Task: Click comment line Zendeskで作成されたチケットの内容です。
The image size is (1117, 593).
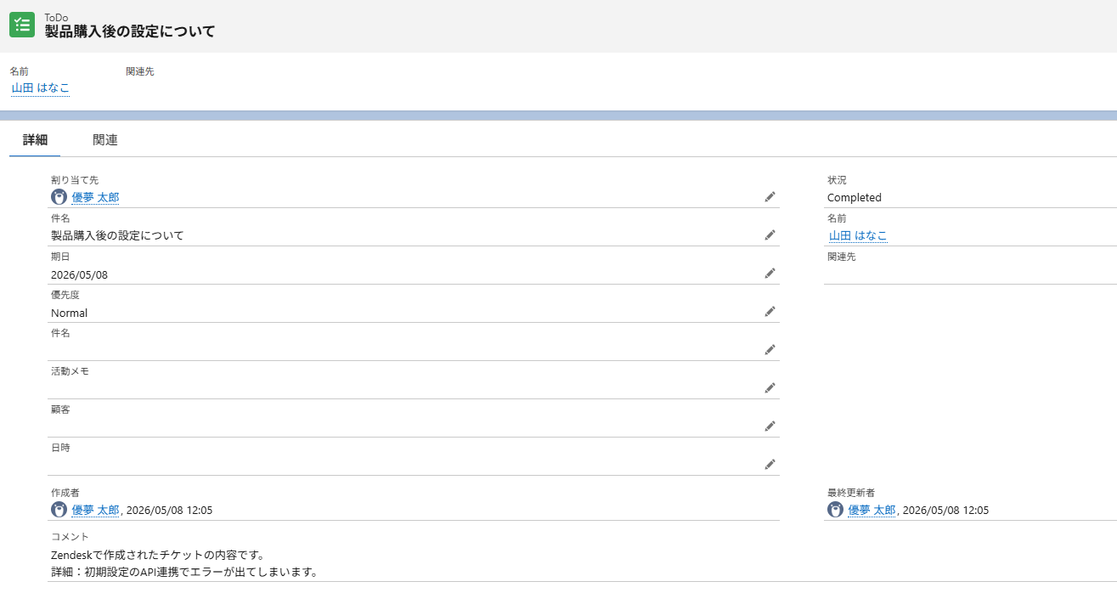Action: (x=159, y=555)
